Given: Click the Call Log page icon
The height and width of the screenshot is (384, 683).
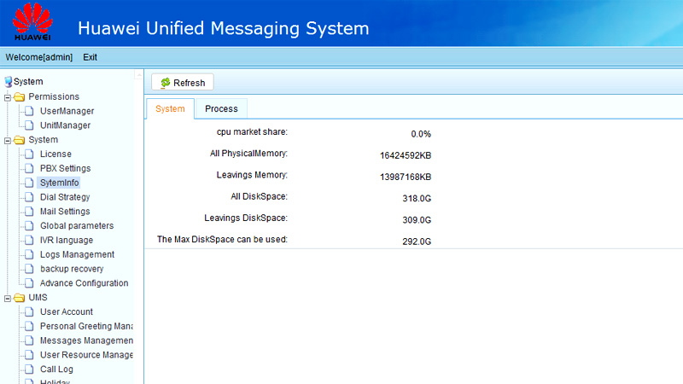Looking at the screenshot, I should (x=29, y=369).
